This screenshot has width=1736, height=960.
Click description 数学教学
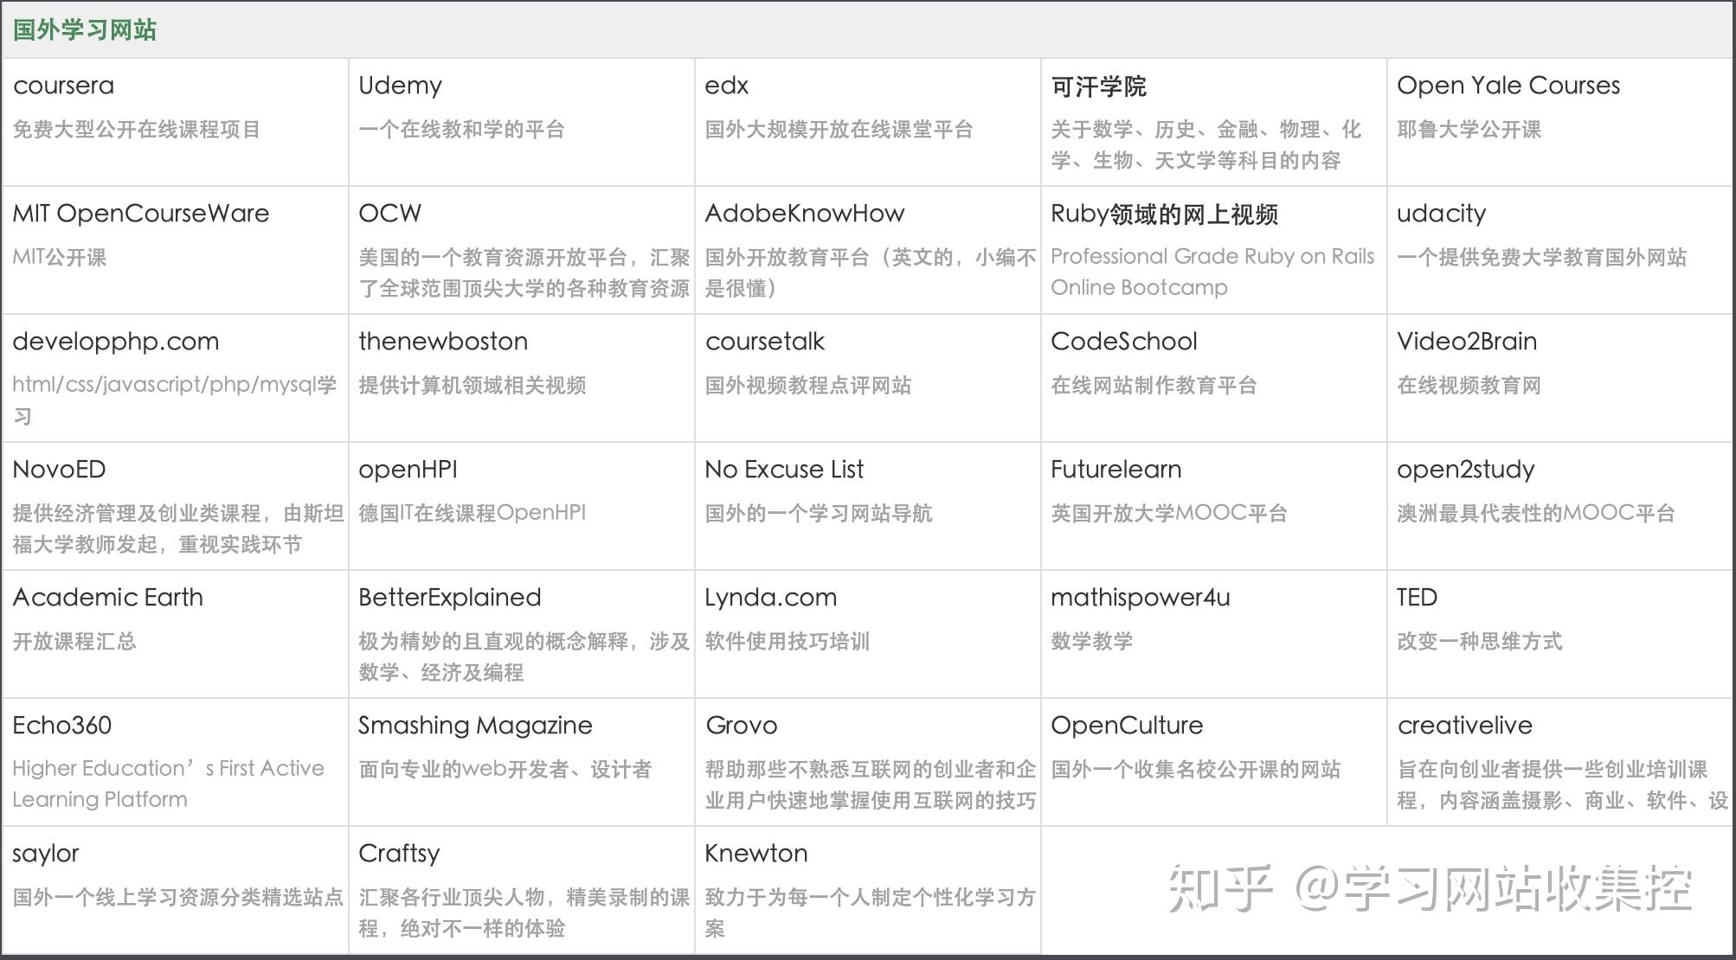(x=1091, y=642)
